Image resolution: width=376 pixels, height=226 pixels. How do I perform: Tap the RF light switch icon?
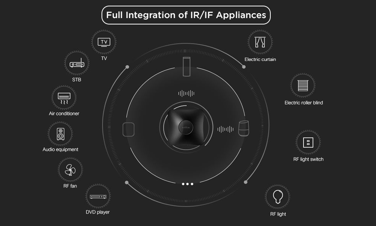pos(308,142)
